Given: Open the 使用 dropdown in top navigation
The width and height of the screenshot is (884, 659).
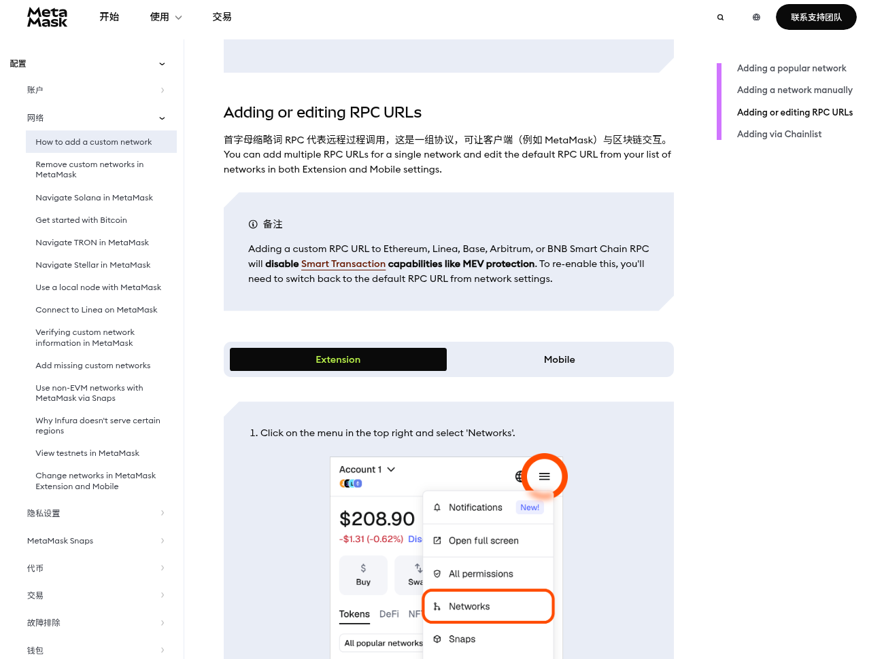Looking at the screenshot, I should point(166,17).
